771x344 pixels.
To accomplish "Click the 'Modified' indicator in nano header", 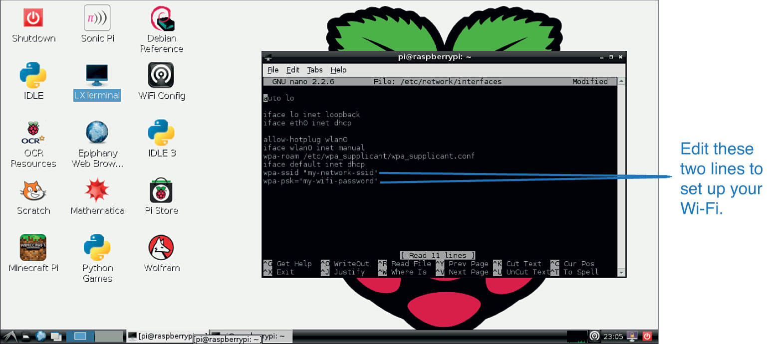I will pos(590,81).
